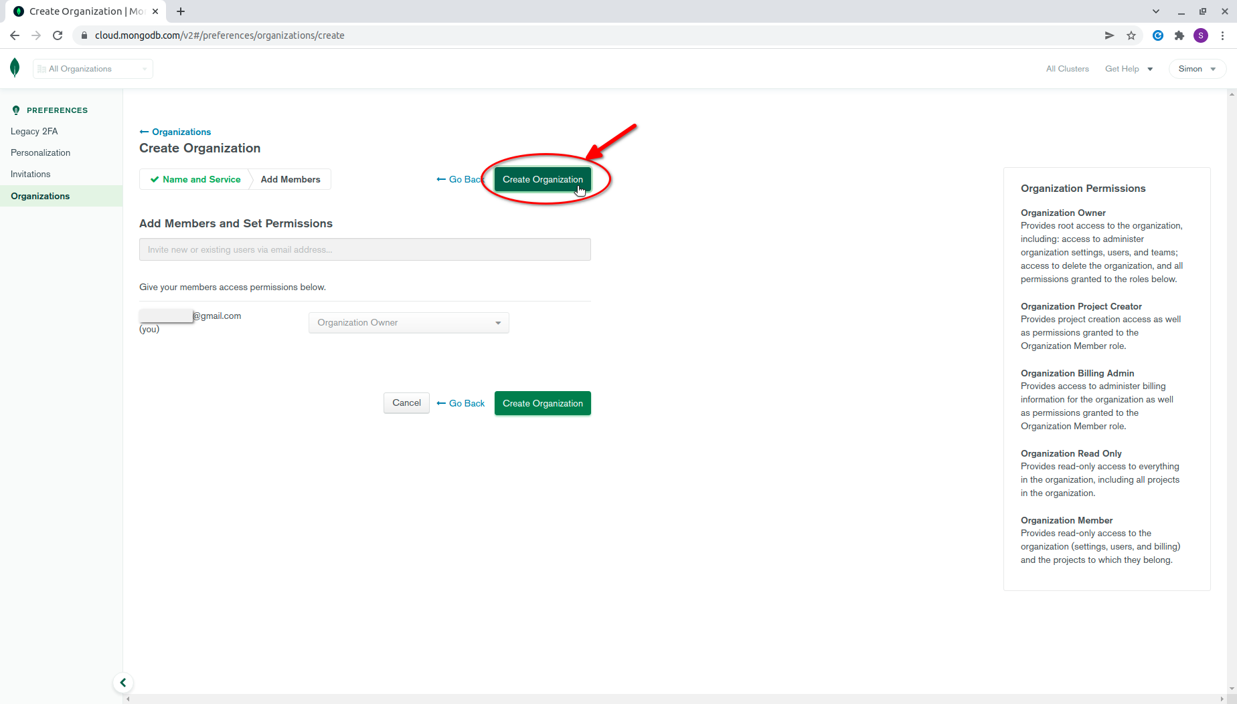
Task: Open Personalization preferences
Action: click(x=40, y=152)
